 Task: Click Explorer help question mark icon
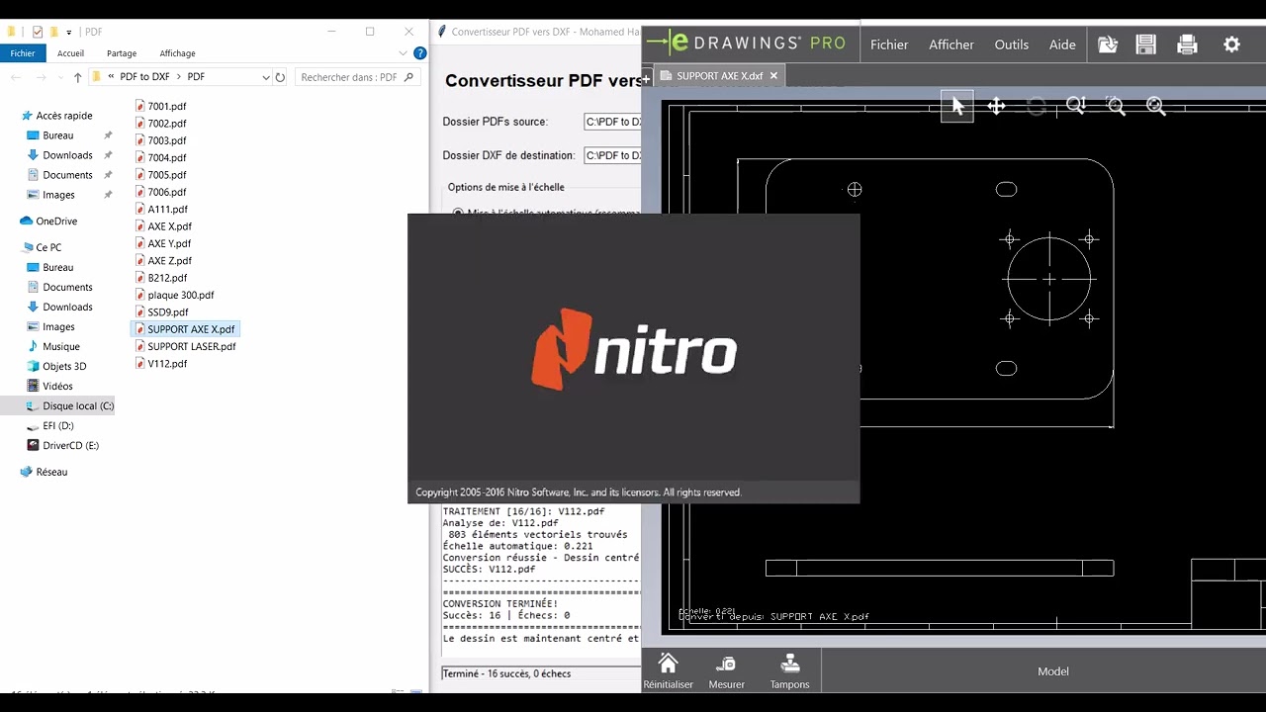click(420, 53)
